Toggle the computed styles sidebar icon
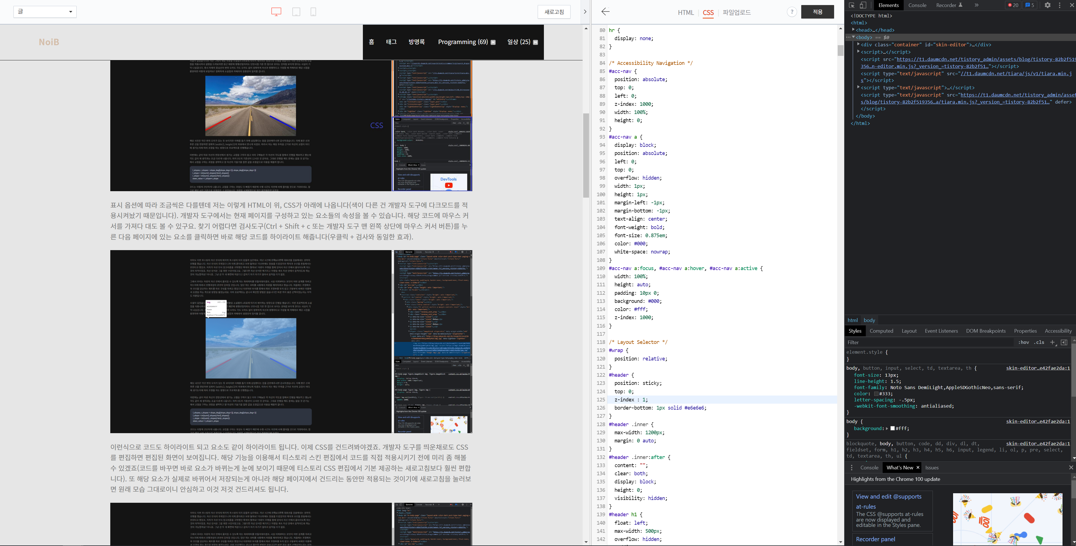 tap(1064, 342)
